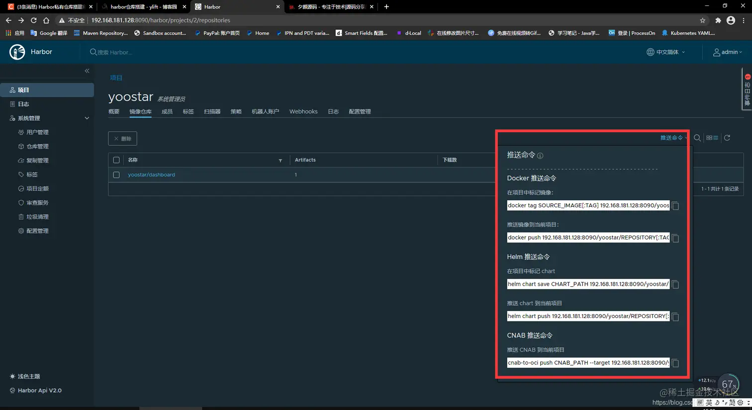Copy the docker tag command

(675, 206)
